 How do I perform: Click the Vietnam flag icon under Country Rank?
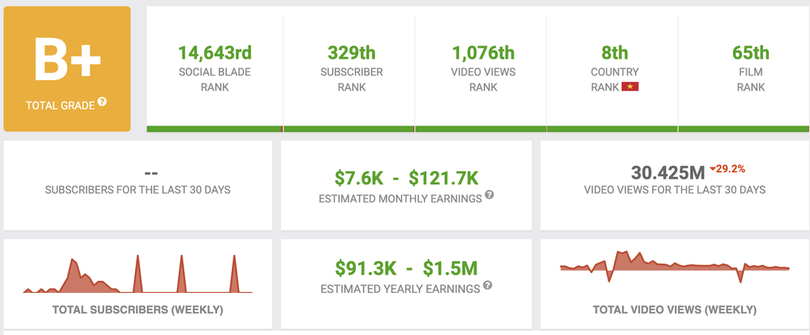point(631,87)
